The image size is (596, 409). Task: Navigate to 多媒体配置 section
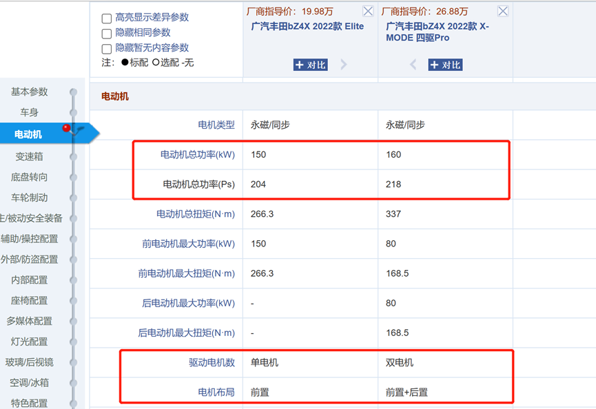coord(29,321)
